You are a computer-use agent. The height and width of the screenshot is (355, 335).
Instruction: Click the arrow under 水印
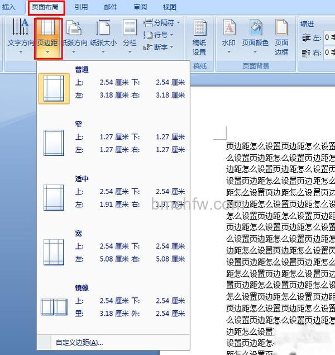click(x=229, y=52)
